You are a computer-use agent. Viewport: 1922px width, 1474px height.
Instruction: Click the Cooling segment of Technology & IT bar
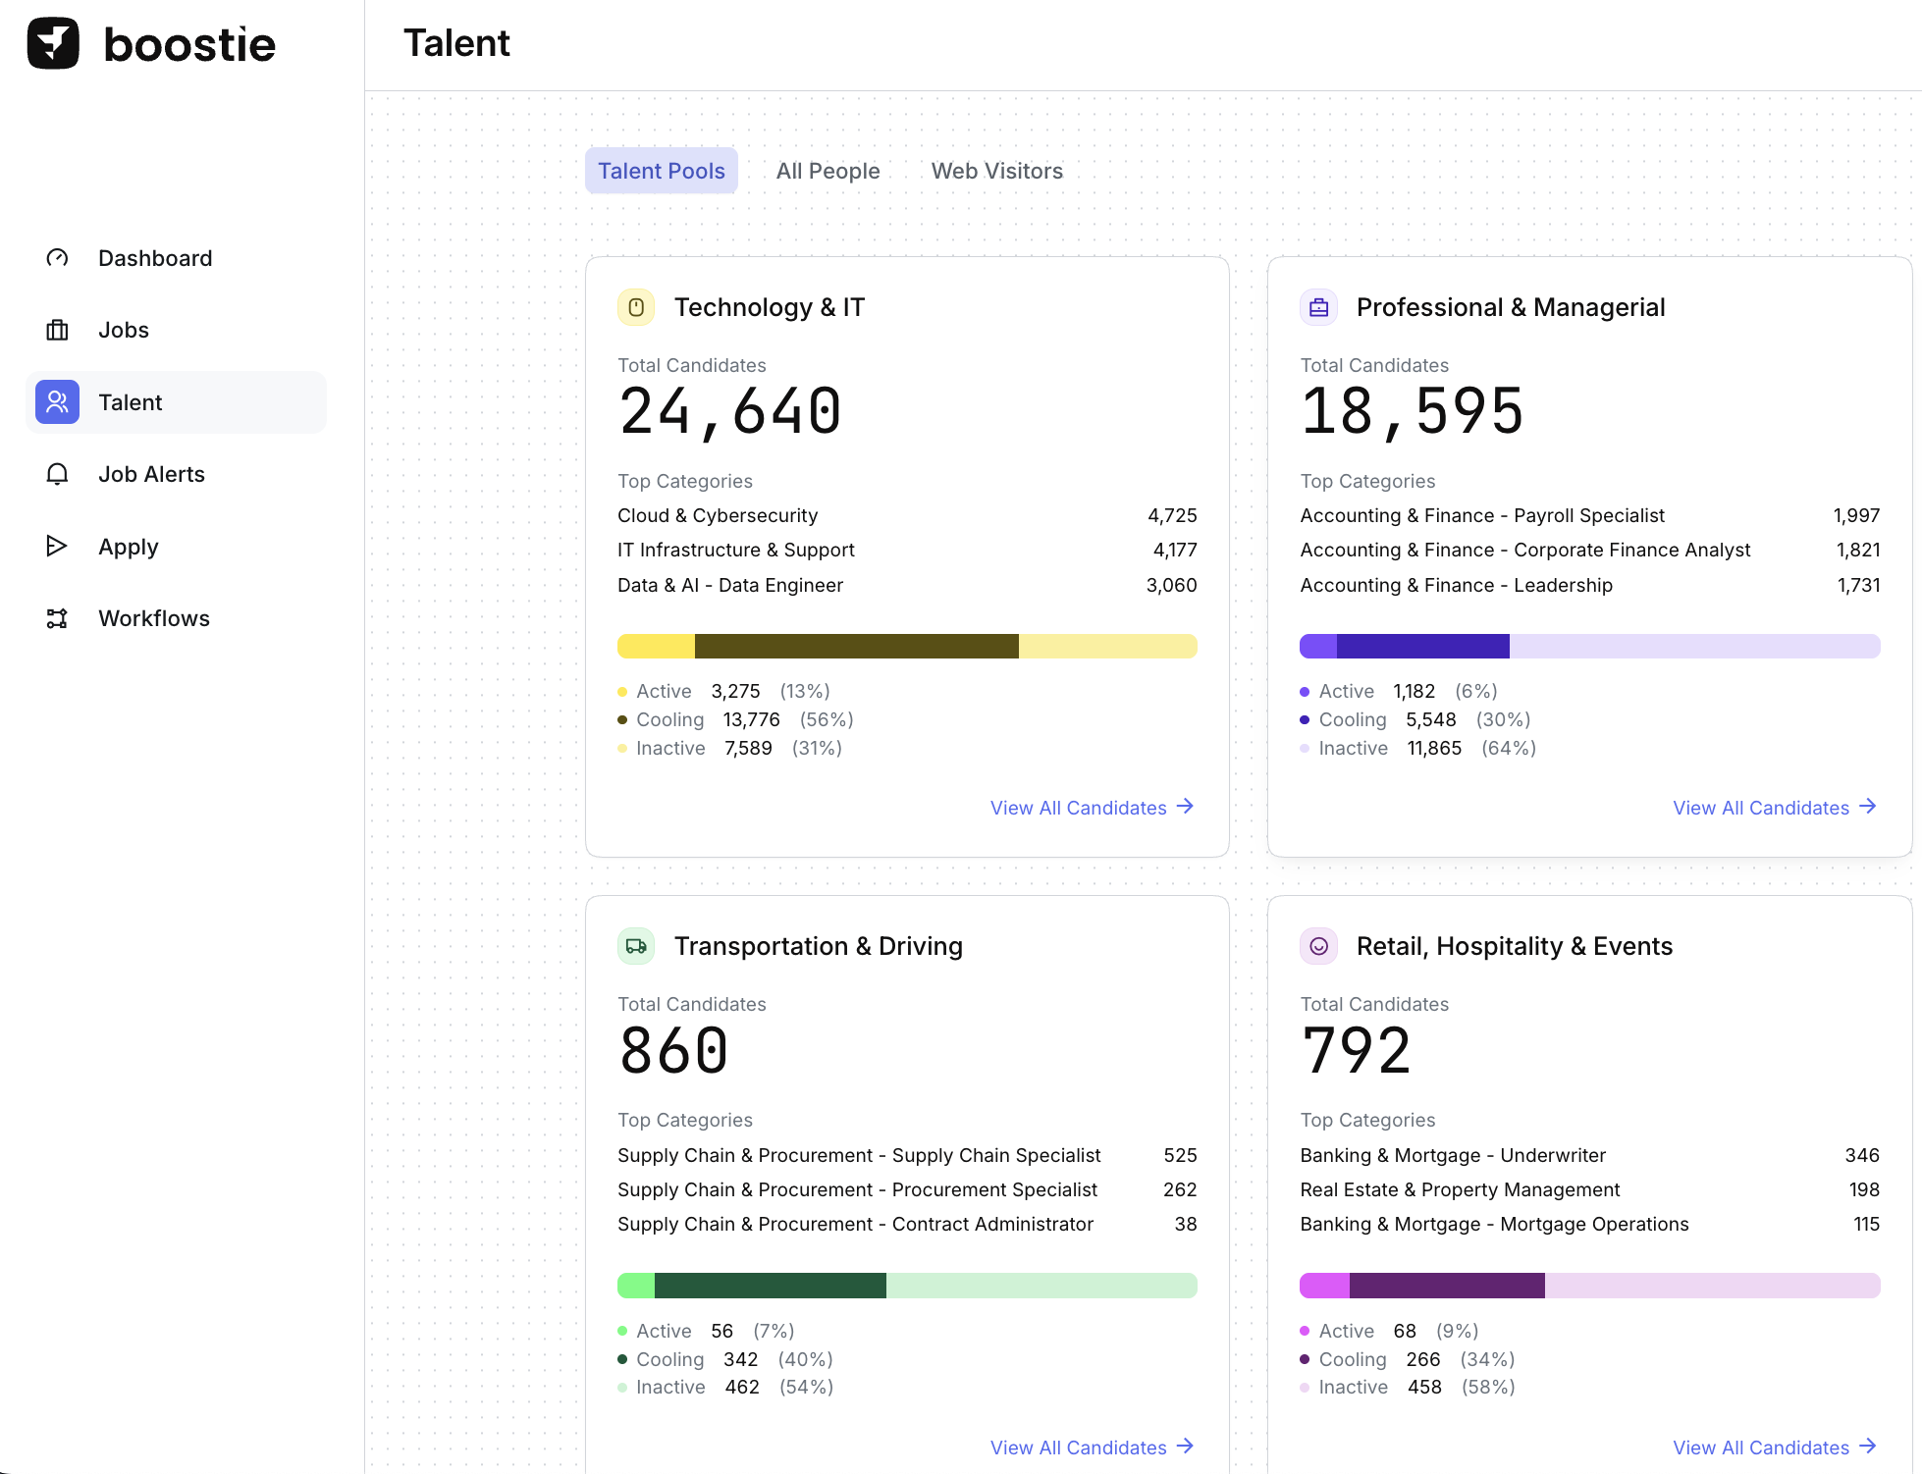click(856, 646)
